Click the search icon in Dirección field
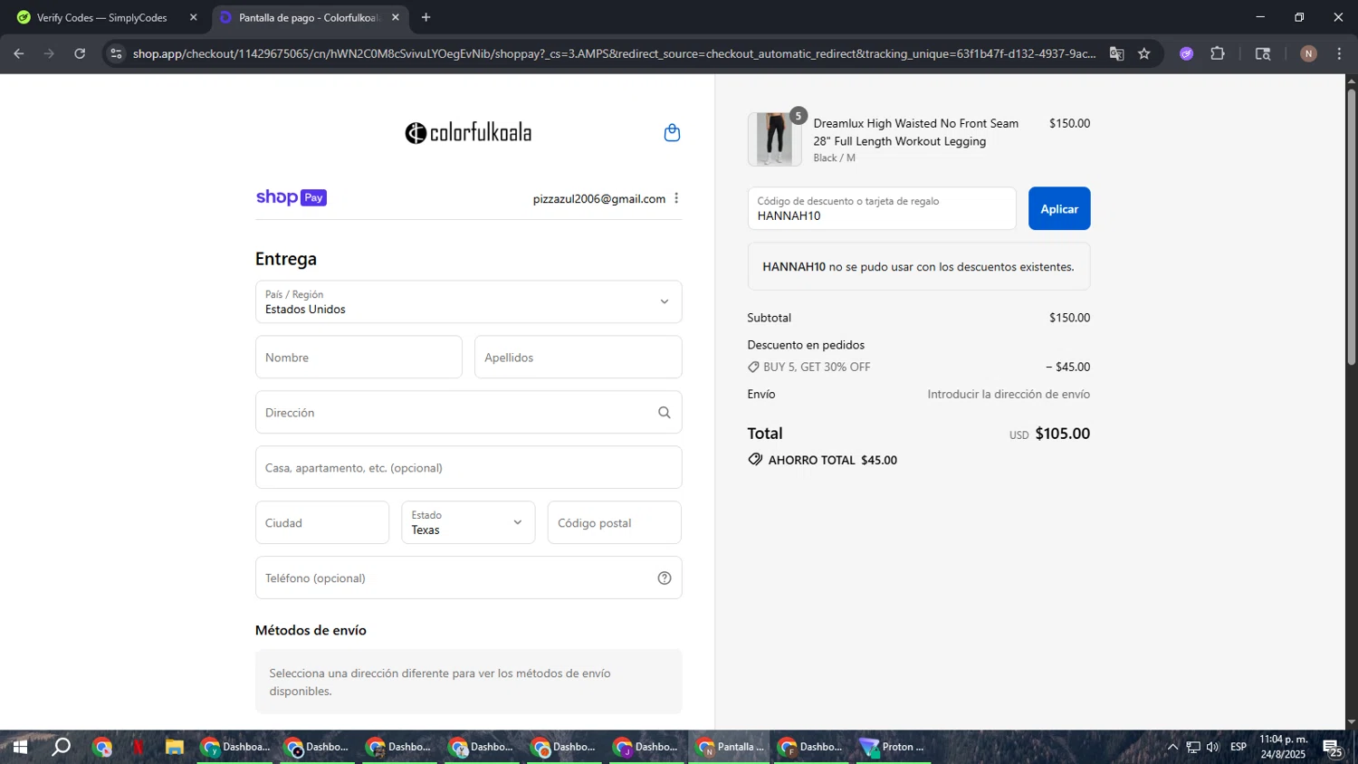Viewport: 1358px width, 764px height. point(665,413)
